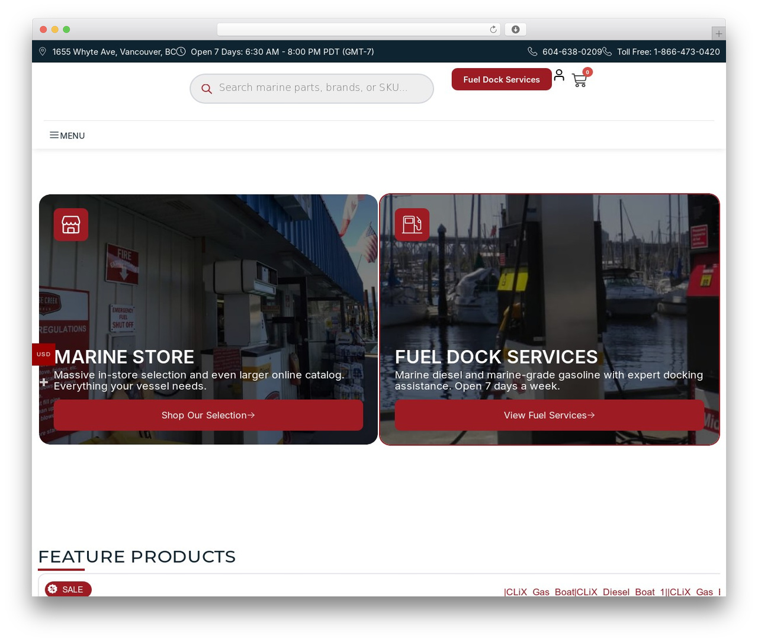
Task: Click the magnifier search icon
Action: 207,89
